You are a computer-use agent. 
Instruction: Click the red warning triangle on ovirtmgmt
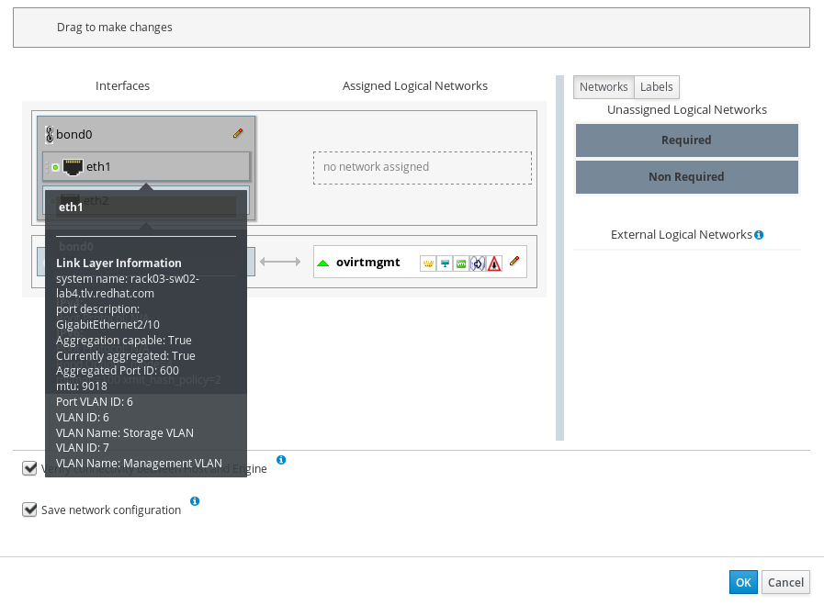point(494,263)
